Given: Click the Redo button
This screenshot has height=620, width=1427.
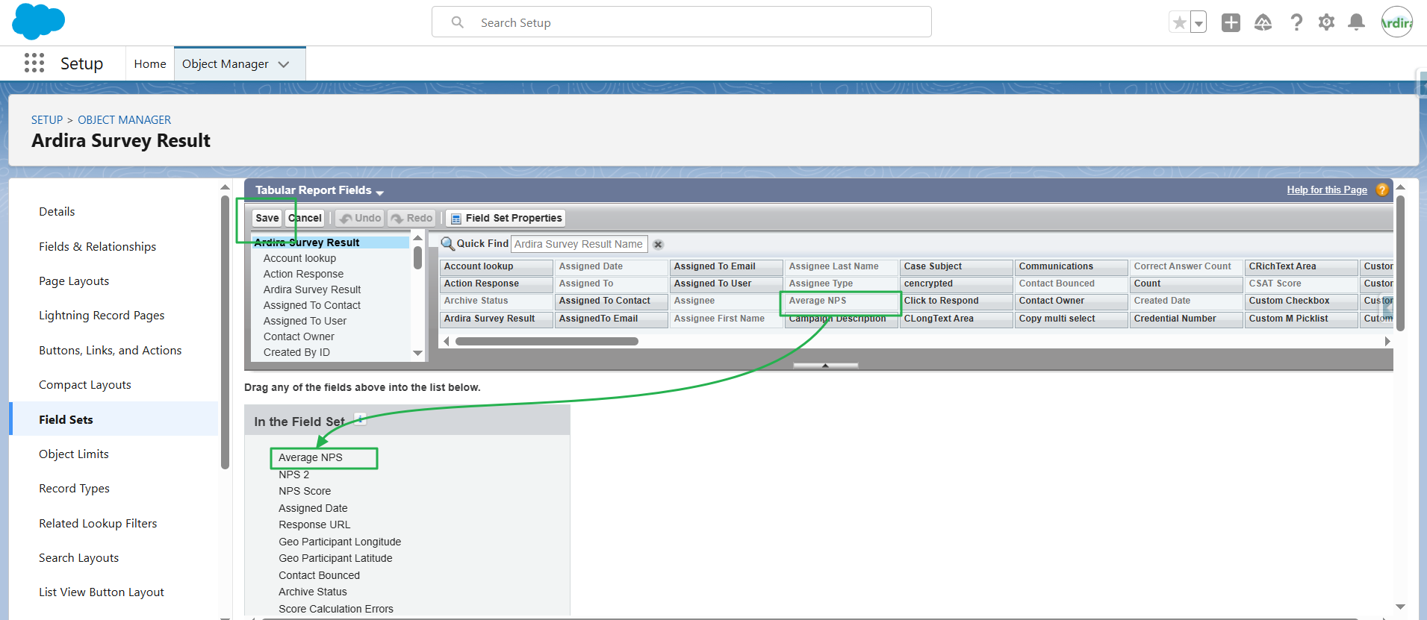Looking at the screenshot, I should tap(411, 218).
